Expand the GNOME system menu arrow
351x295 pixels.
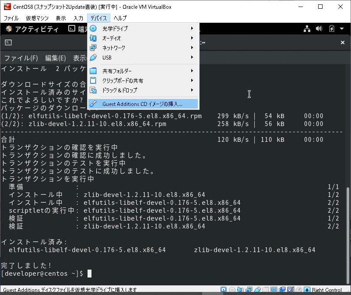[342, 28]
